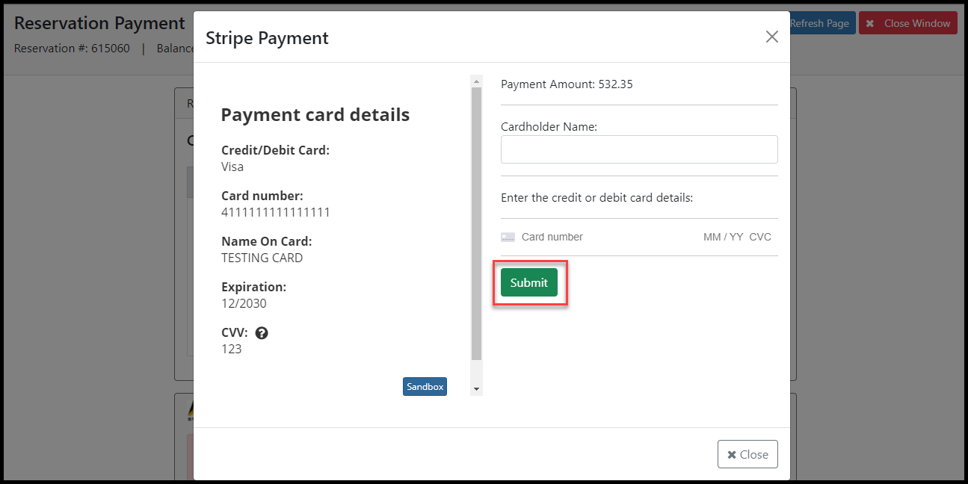This screenshot has width=968, height=484.
Task: Click the blue Sandbox badge
Action: [425, 386]
